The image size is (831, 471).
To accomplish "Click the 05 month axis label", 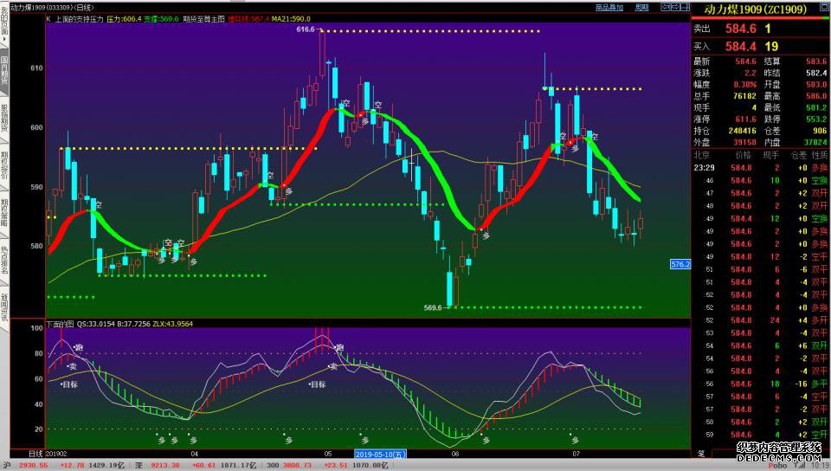I will 328,454.
